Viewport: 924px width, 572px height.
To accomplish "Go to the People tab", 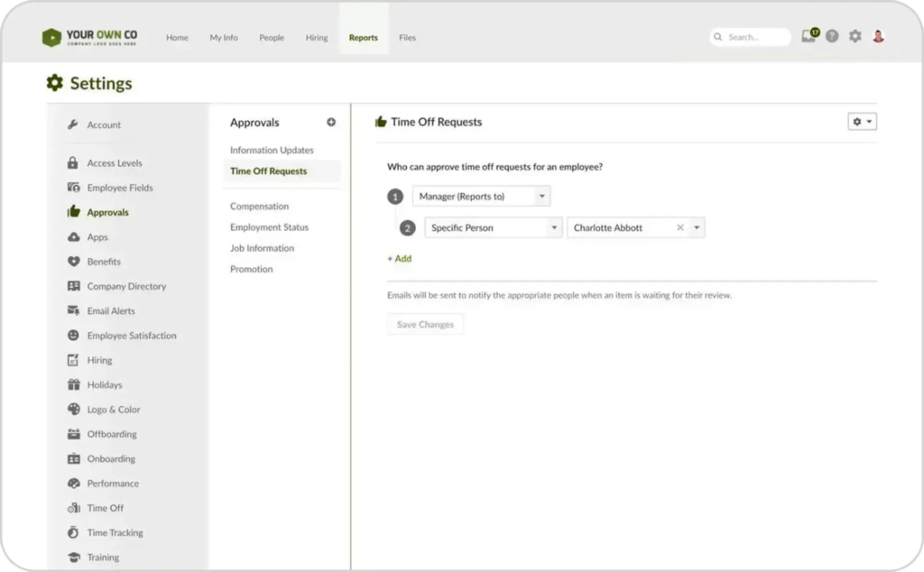I will tap(272, 38).
